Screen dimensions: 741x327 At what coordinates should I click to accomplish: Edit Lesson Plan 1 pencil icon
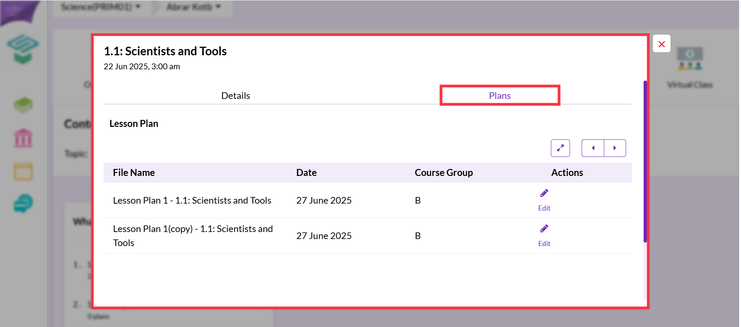544,193
